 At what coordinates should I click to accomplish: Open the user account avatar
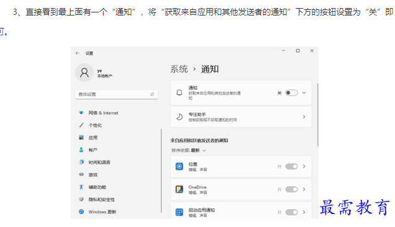[84, 73]
